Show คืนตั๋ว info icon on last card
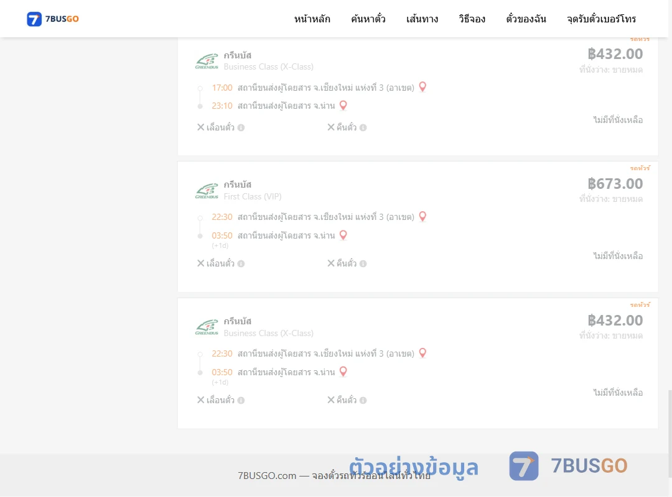The height and width of the screenshot is (497, 672). click(x=363, y=400)
